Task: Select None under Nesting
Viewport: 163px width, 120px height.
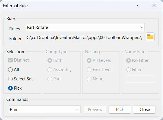Action: [95, 79]
